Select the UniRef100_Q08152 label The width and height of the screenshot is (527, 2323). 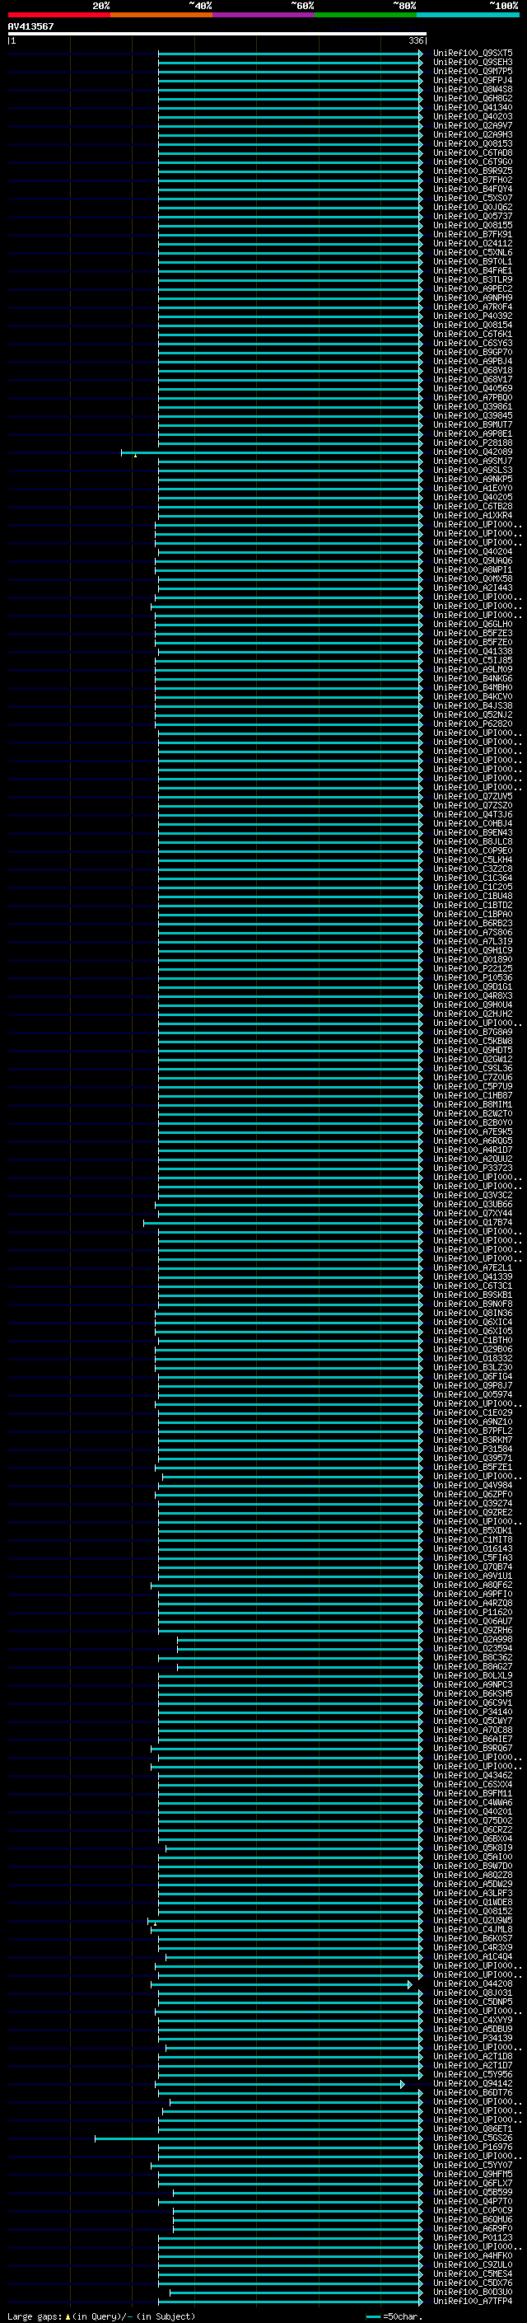[x=472, y=1912]
